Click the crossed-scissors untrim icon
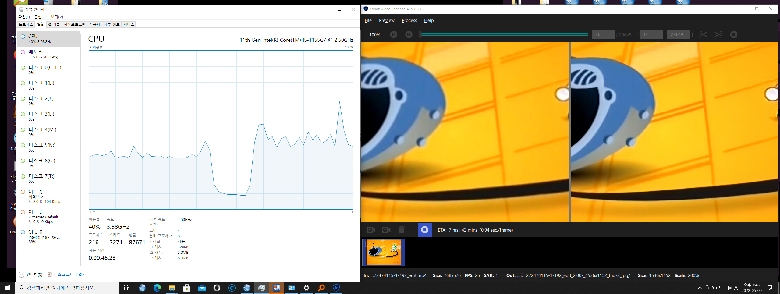The image size is (780, 294). click(718, 34)
